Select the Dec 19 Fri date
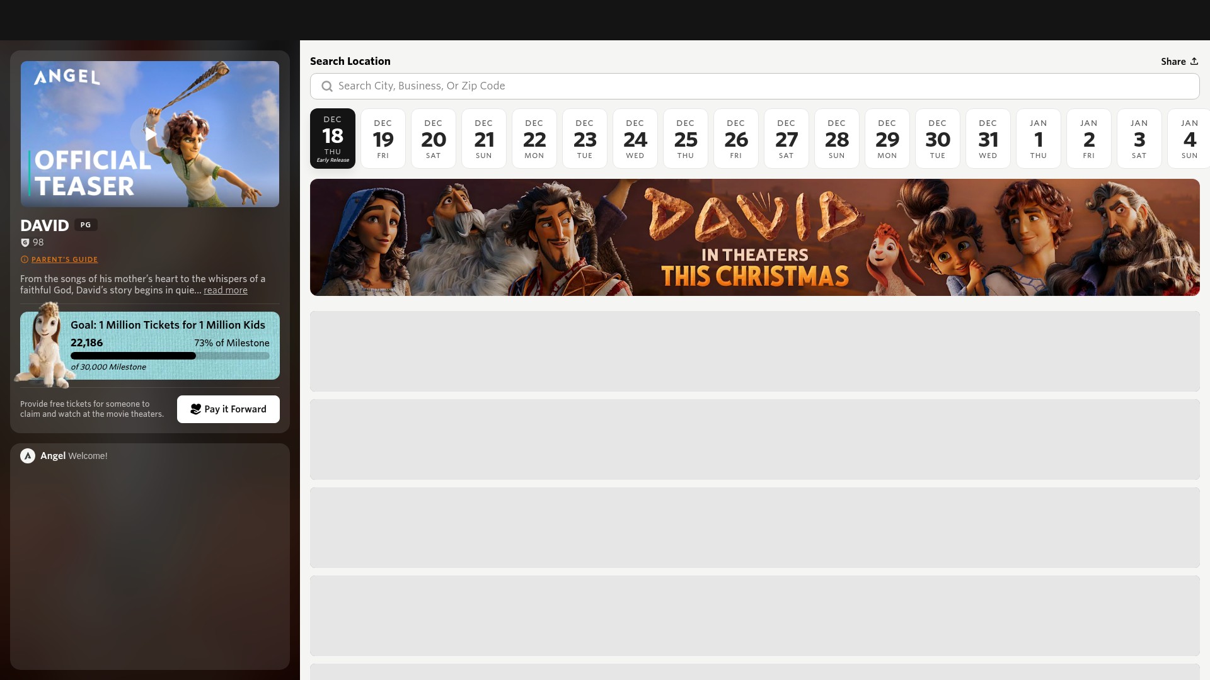 (x=383, y=139)
